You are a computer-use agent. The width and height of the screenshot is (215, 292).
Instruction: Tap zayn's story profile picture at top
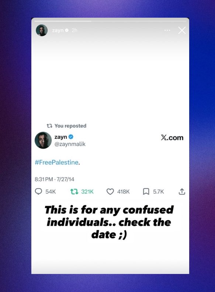click(x=42, y=30)
